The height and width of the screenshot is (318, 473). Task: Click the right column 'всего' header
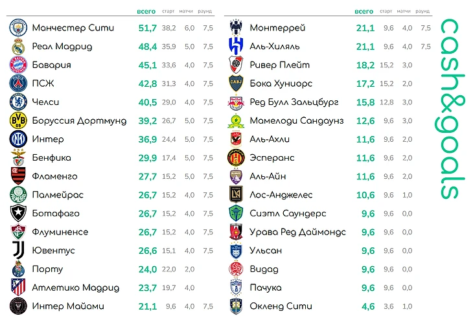point(363,12)
